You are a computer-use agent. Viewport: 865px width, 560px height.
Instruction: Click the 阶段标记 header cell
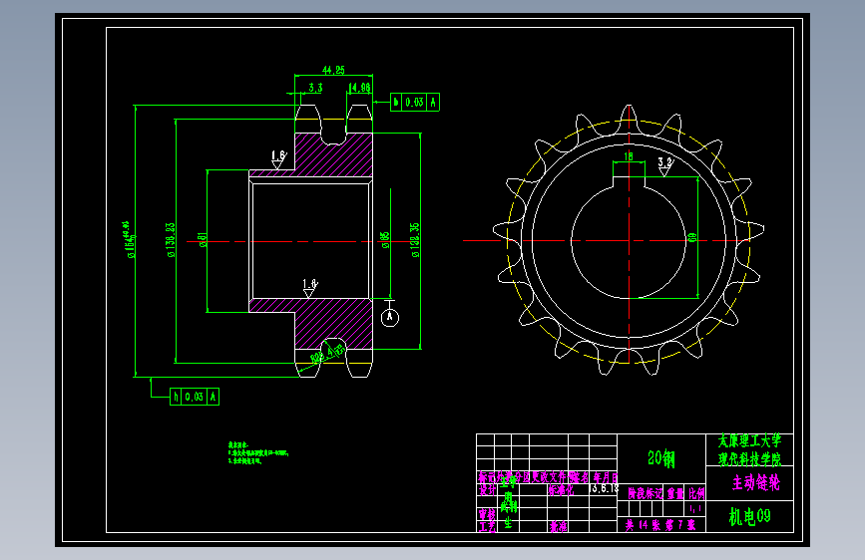645,493
